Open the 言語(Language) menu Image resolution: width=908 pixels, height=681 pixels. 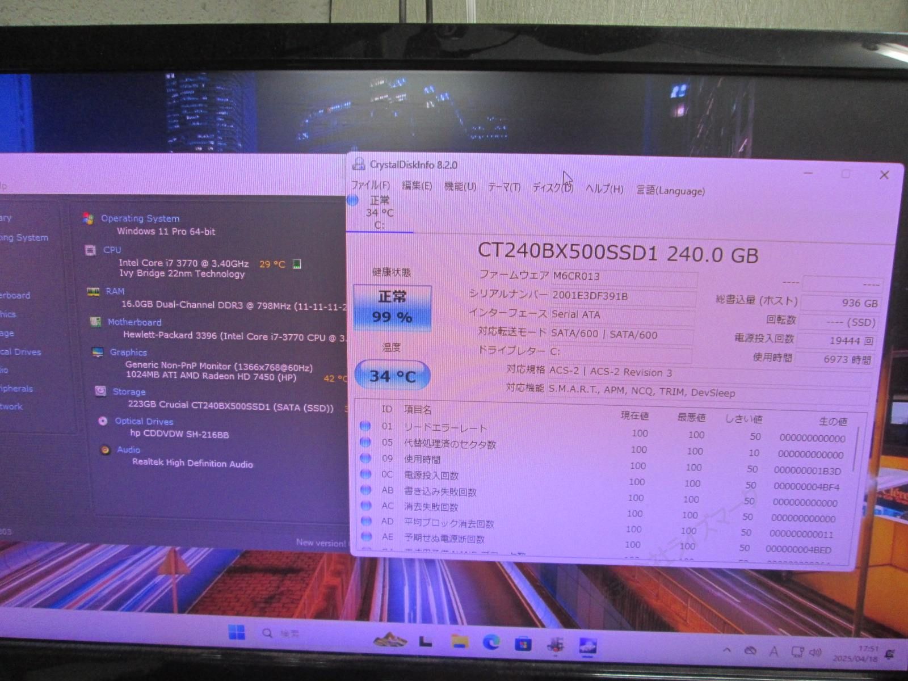point(671,191)
